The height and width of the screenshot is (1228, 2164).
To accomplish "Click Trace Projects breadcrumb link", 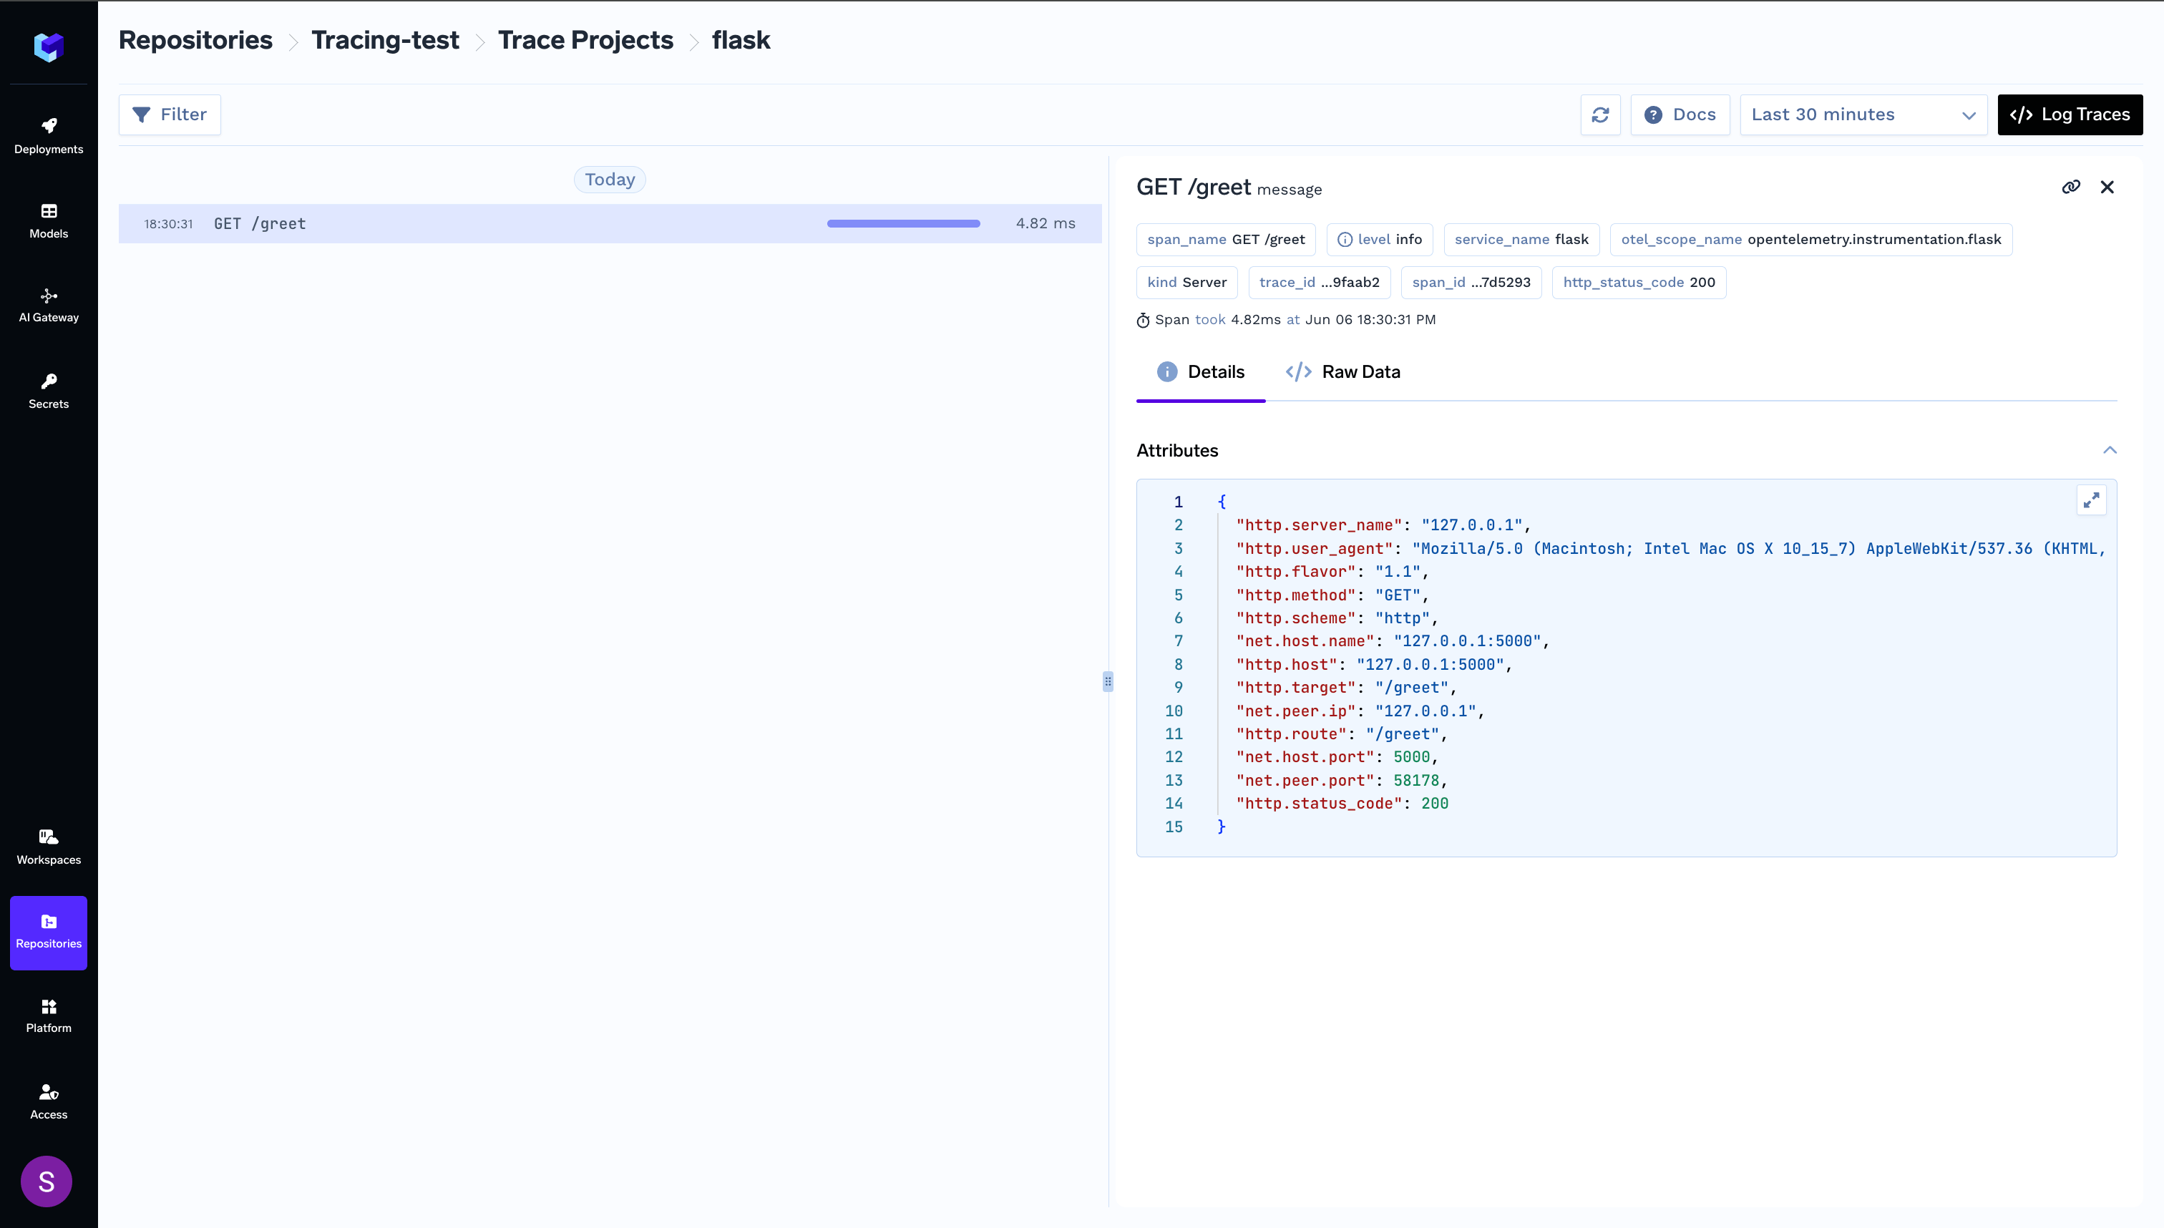I will click(585, 39).
